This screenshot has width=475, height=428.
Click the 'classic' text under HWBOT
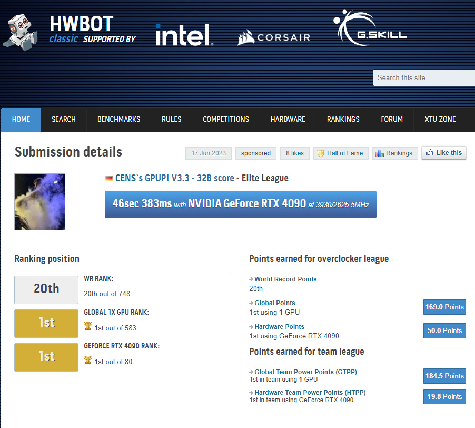coord(64,39)
